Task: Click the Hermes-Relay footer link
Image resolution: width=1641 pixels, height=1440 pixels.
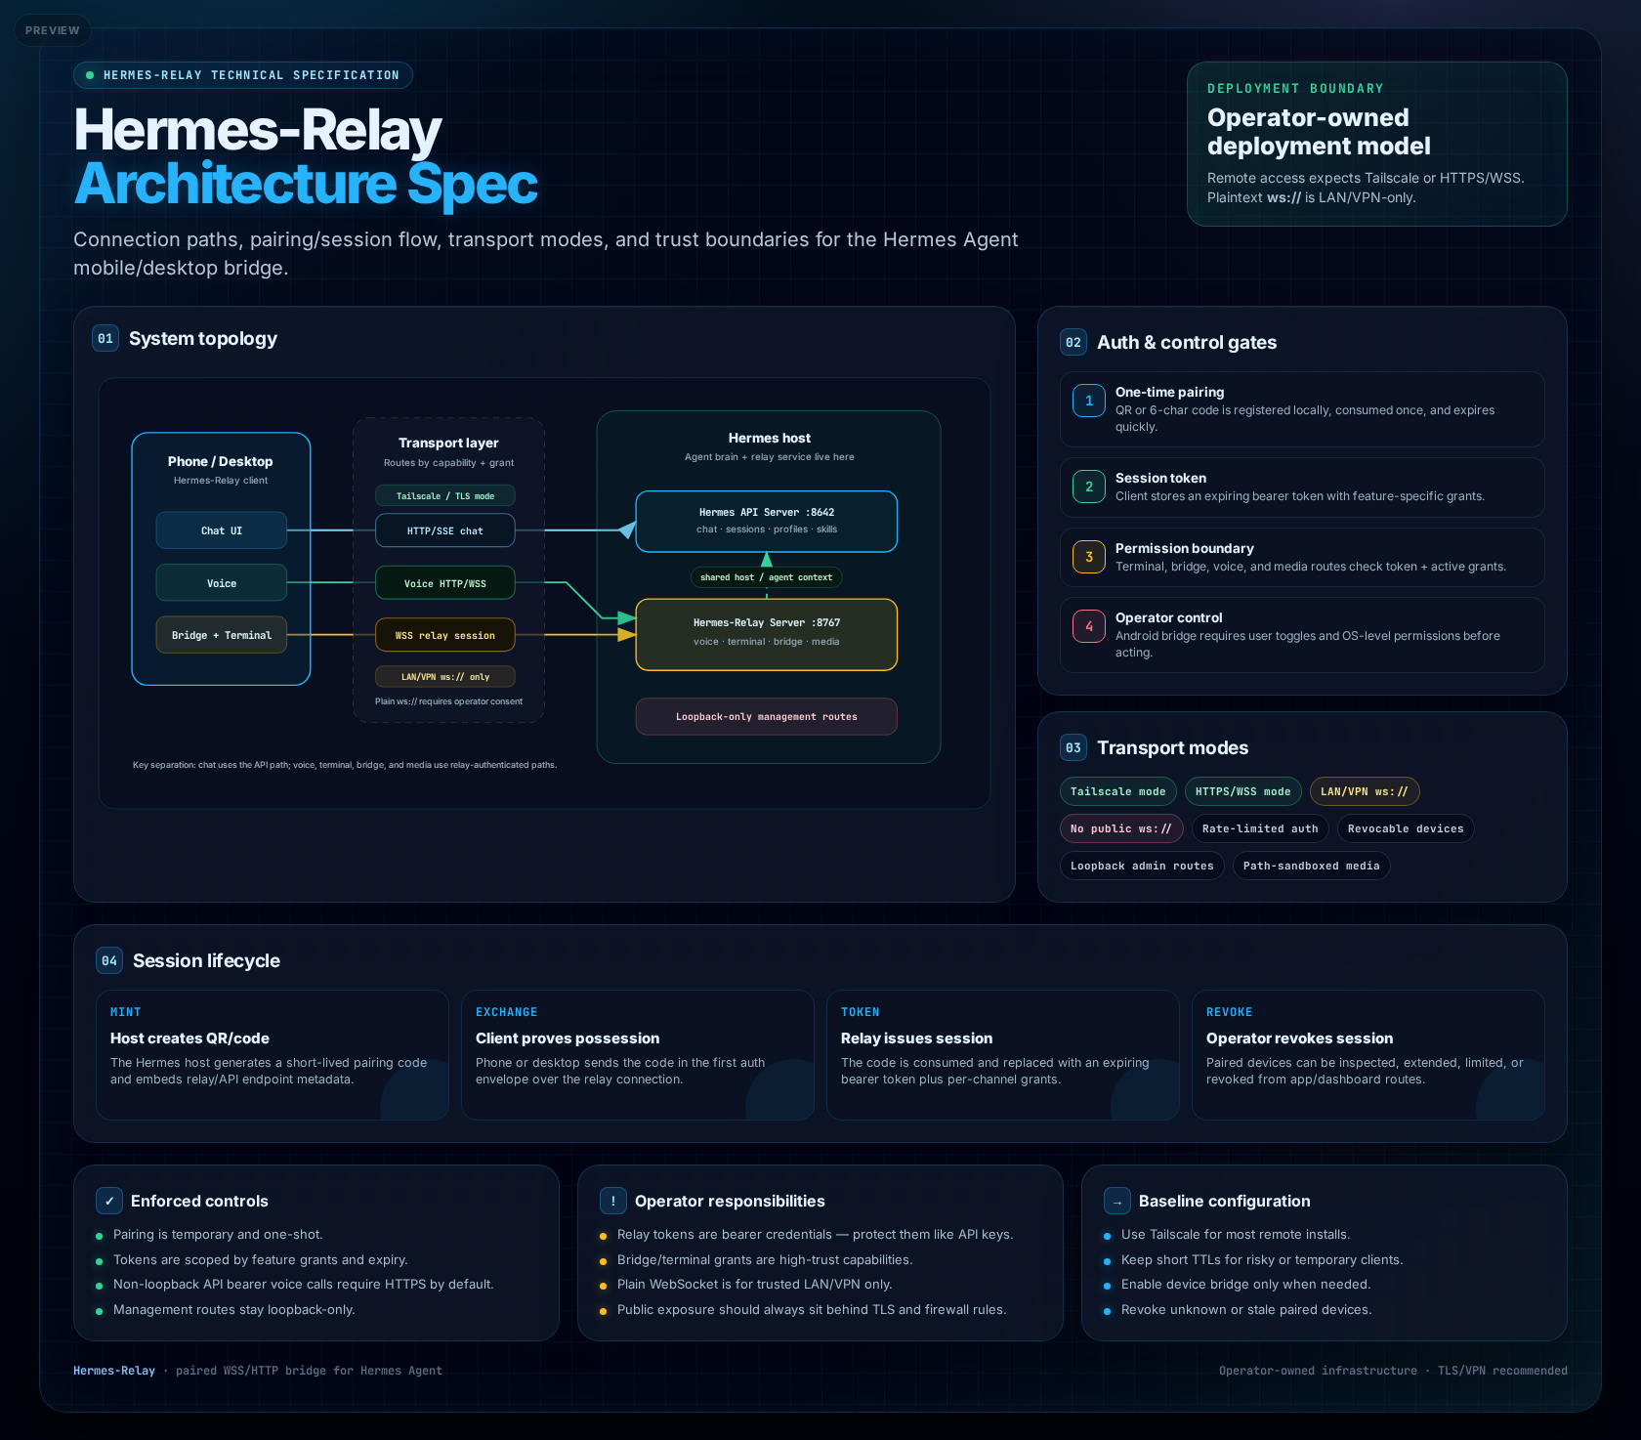Action: click(x=114, y=1371)
